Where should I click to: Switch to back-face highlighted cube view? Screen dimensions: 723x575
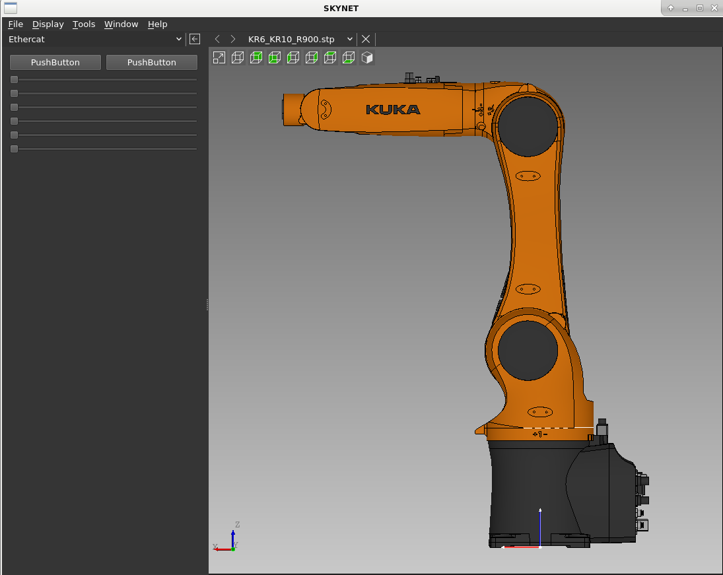tap(256, 57)
